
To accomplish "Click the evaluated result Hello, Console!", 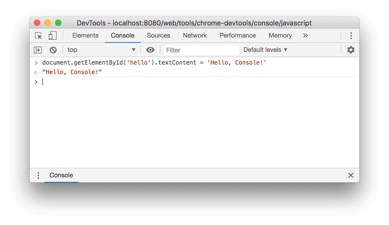I will (x=73, y=72).
